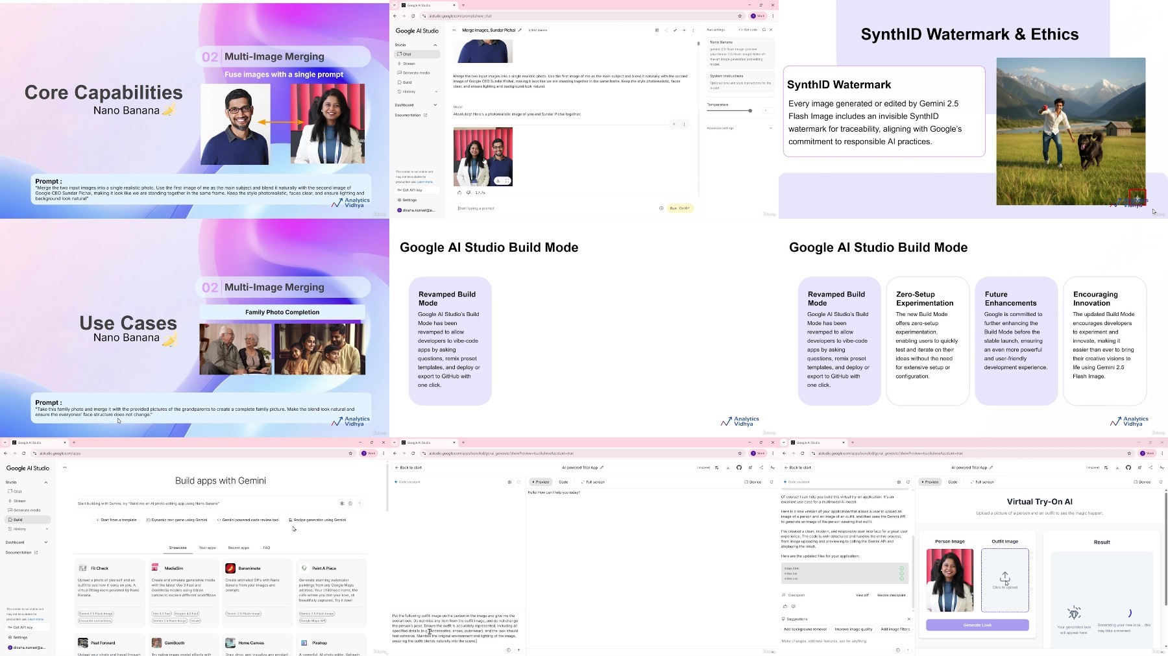Edit the 'Merge Images, Sundar Pichai' chat title

click(x=520, y=30)
